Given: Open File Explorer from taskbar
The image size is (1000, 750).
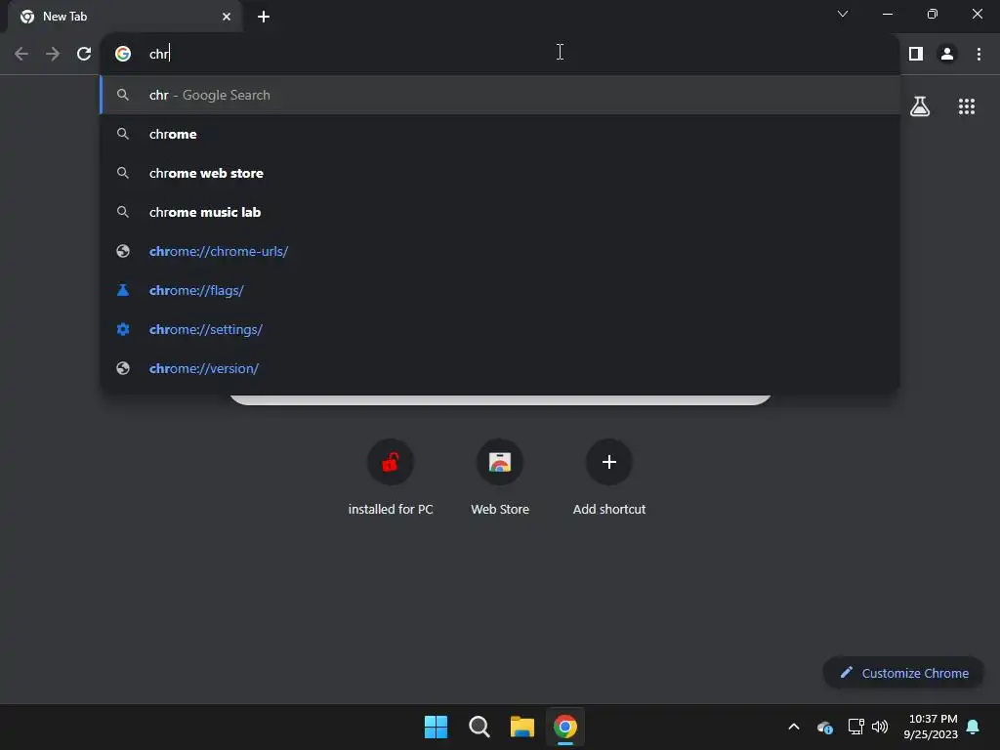Looking at the screenshot, I should pos(521,727).
